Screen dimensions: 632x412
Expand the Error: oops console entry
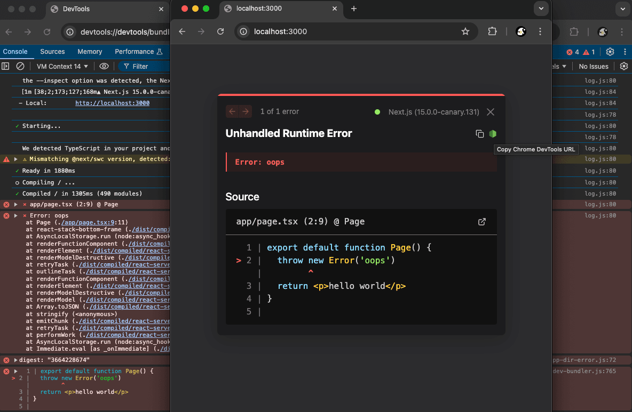click(x=15, y=216)
